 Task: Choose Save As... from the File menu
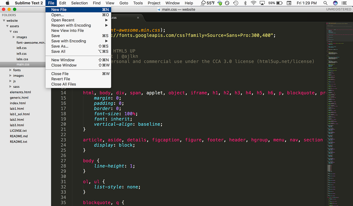tap(78, 46)
